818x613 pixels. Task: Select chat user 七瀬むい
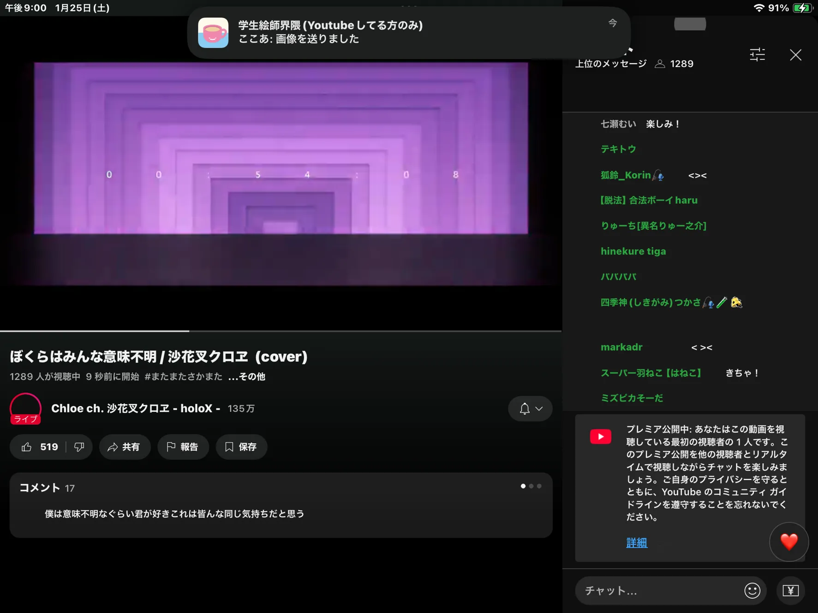coord(618,124)
